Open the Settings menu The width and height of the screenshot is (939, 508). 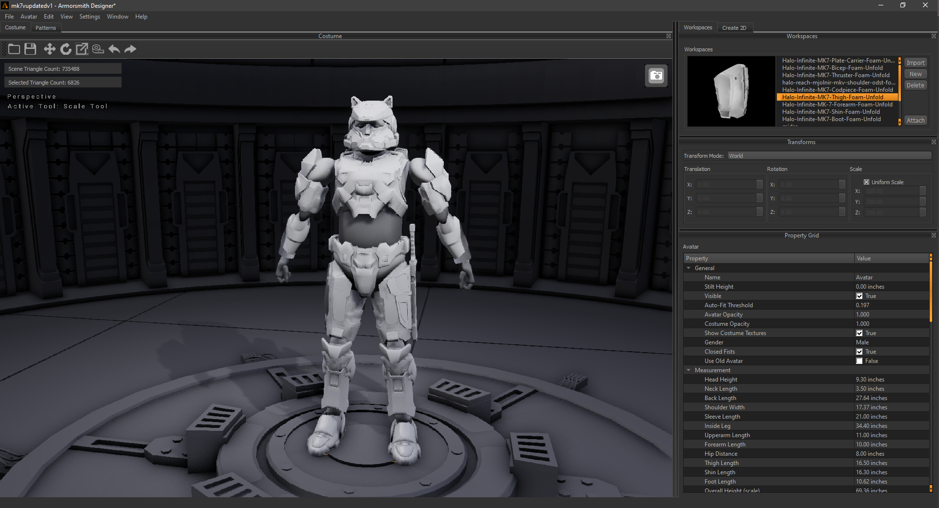(90, 17)
